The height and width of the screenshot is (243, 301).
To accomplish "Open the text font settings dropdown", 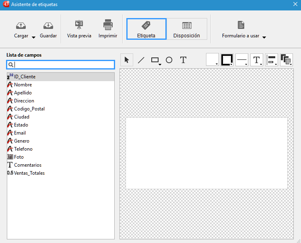I will [257, 60].
